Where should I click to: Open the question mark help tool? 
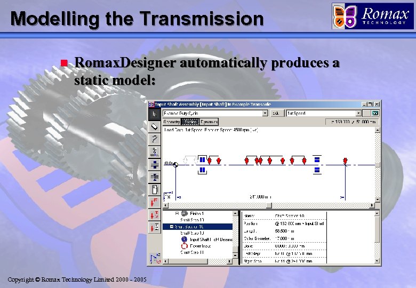(x=155, y=139)
